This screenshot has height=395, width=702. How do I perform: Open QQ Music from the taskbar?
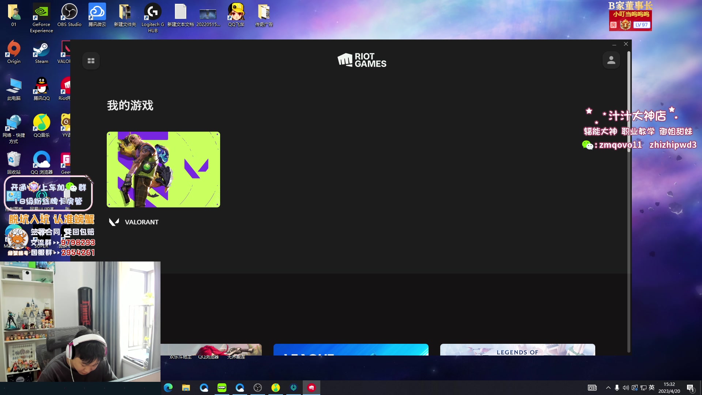276,388
